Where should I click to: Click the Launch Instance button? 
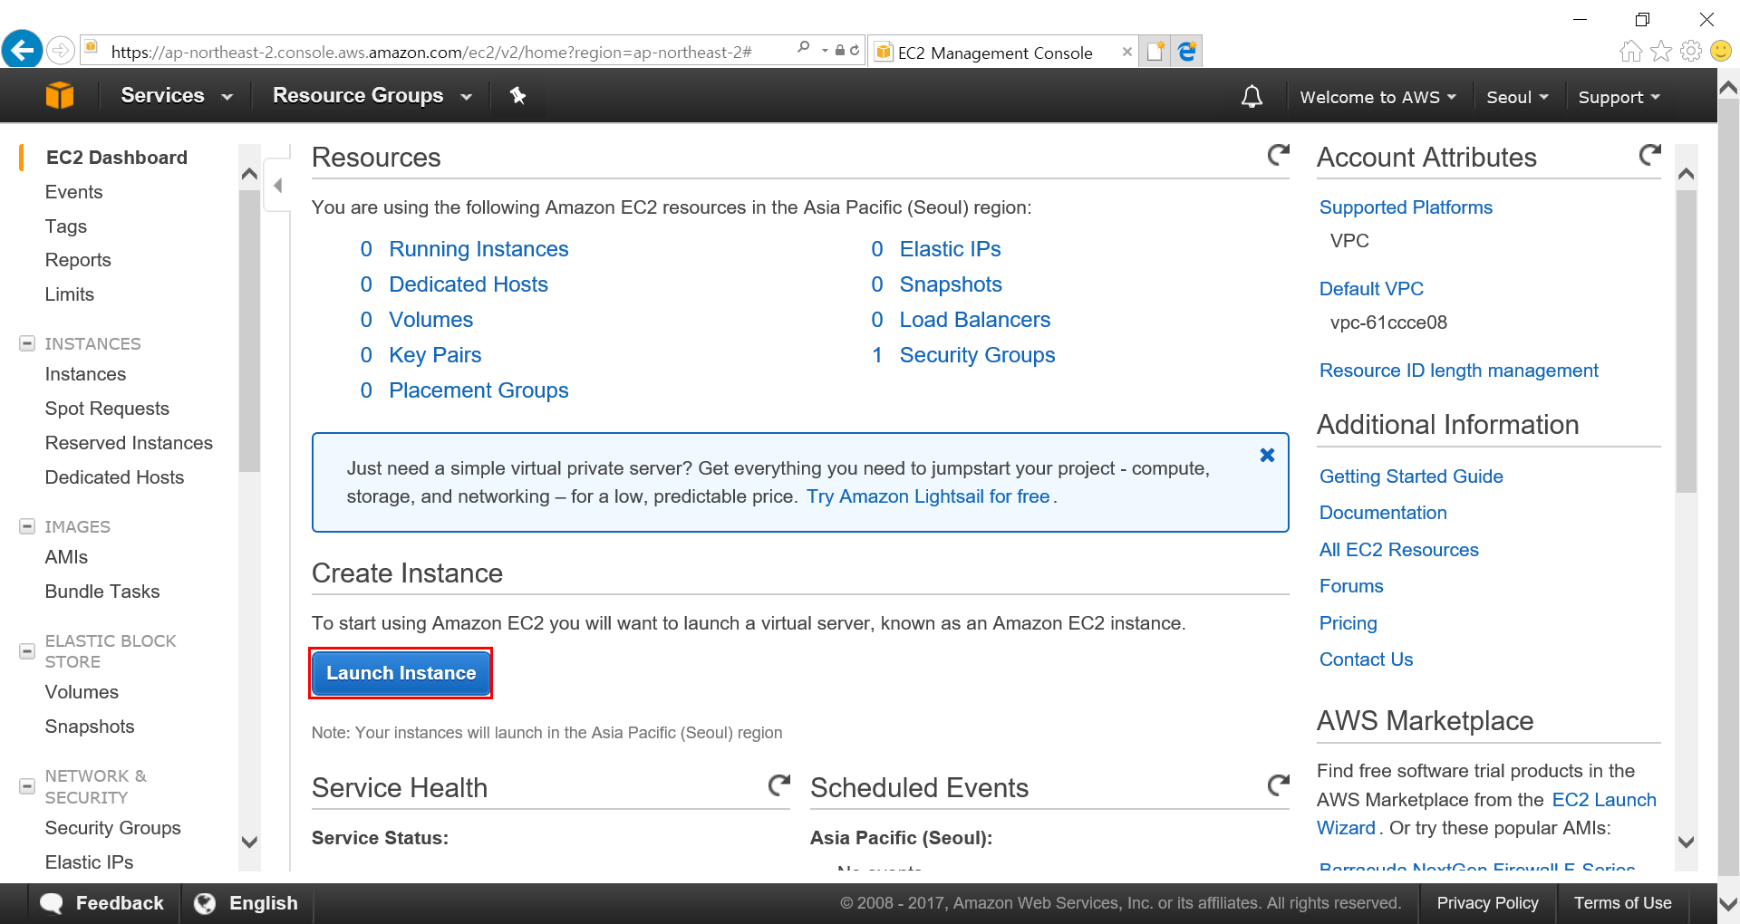(x=401, y=673)
